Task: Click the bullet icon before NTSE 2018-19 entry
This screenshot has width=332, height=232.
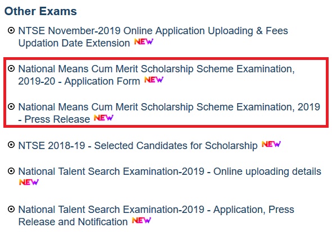Action: tap(11, 145)
